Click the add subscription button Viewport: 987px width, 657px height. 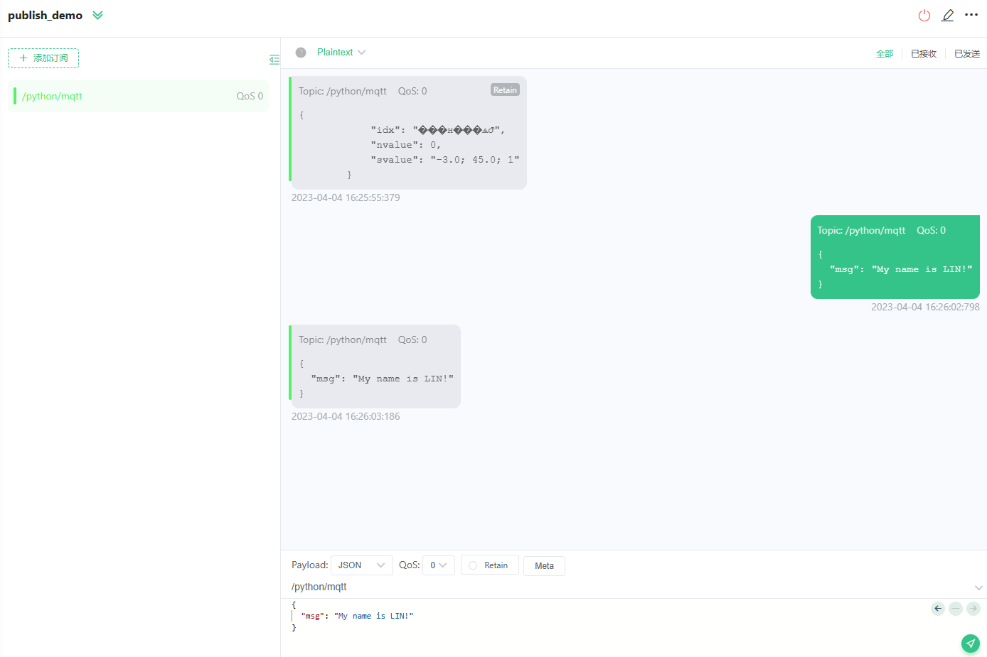coord(43,58)
